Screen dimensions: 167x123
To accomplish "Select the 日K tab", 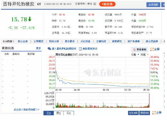I will (49, 113).
